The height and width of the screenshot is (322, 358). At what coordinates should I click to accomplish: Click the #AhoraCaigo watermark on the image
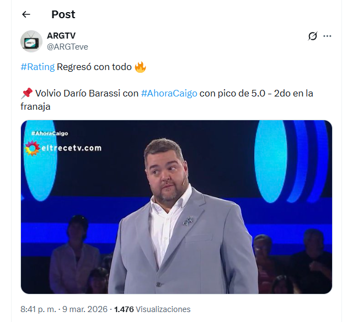coord(50,133)
